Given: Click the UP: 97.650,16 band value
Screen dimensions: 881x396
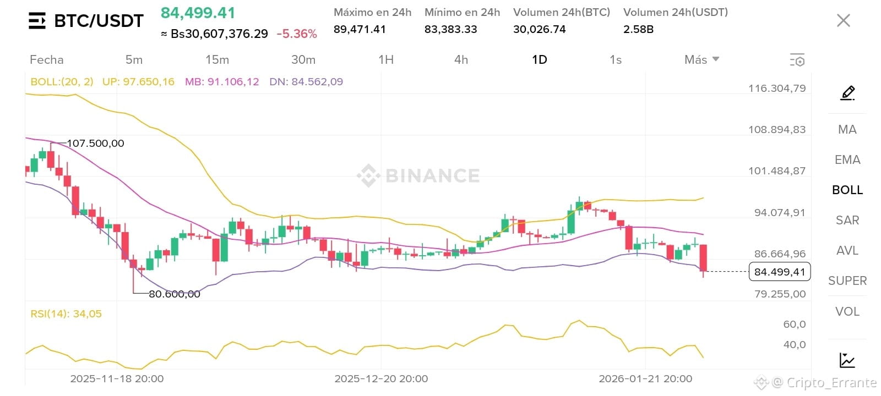Looking at the screenshot, I should coord(138,81).
